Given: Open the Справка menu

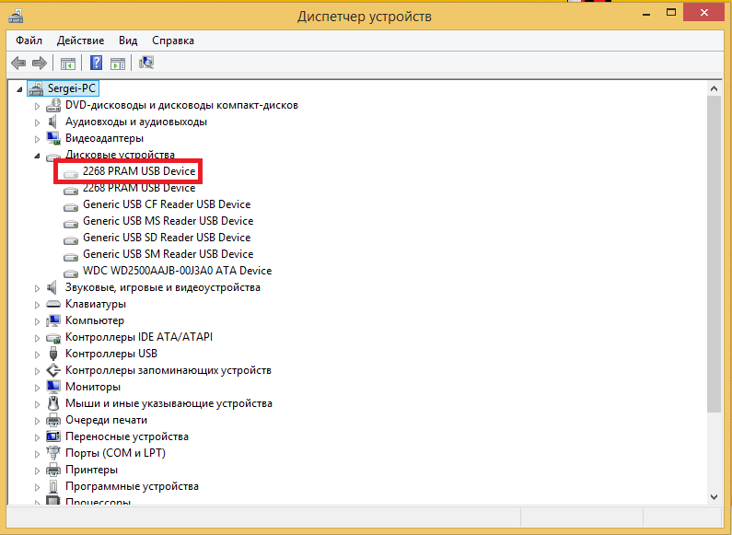Looking at the screenshot, I should click(x=173, y=41).
